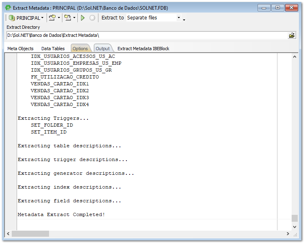Click the Metadata Extract Completed! line
Screen dimensions: 305x244
tap(62, 215)
